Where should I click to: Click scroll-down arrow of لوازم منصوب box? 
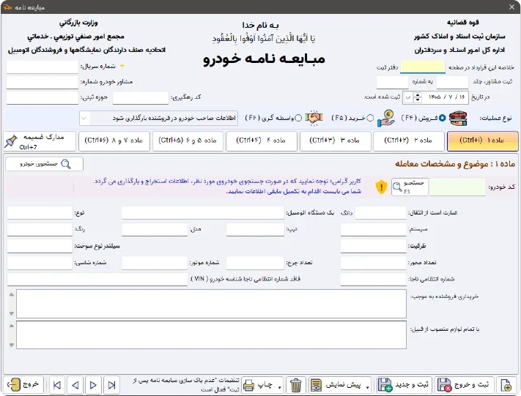pyautogui.click(x=12, y=345)
